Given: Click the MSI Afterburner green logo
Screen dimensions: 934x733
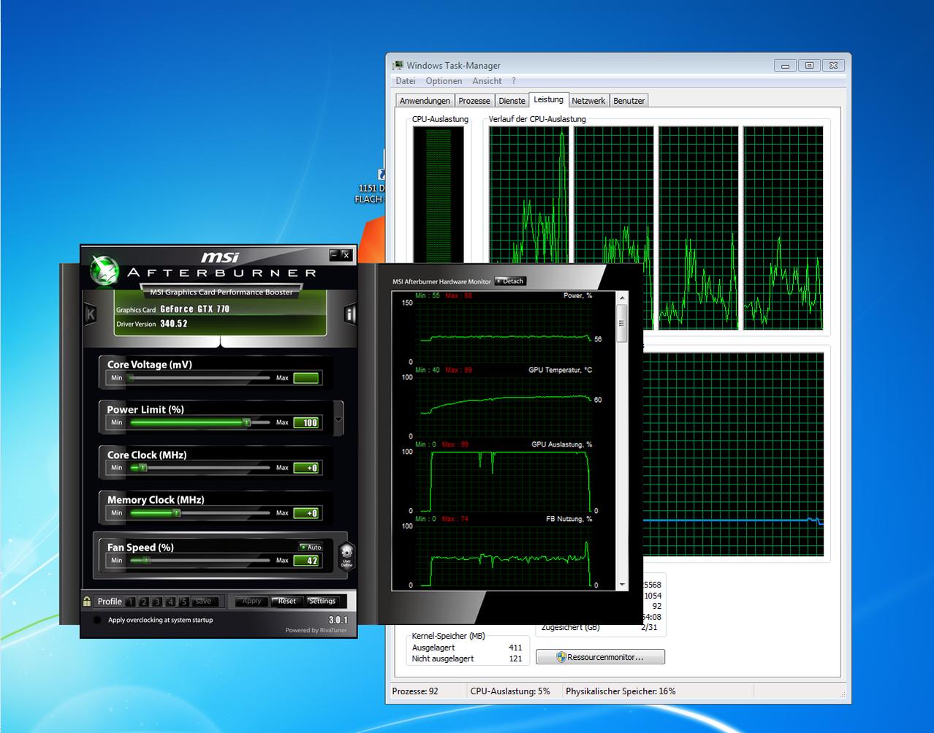Looking at the screenshot, I should tap(104, 270).
